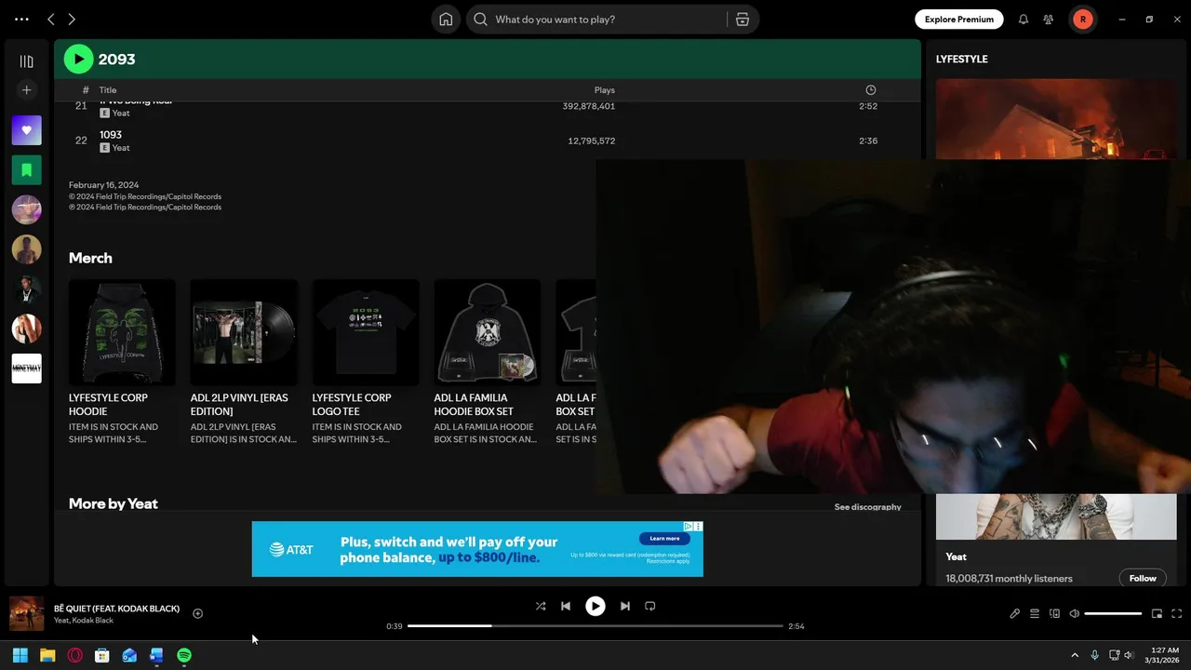Open the ADL 2LP VINYL [ERAS EDITION] merch
Viewport: 1191px width, 670px height.
pyautogui.click(x=244, y=363)
